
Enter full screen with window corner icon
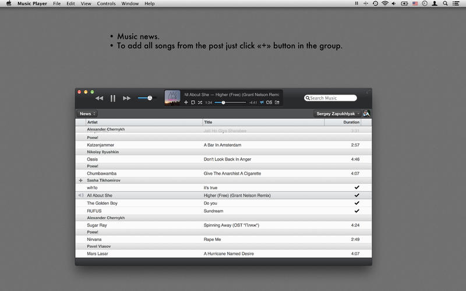coord(368,92)
